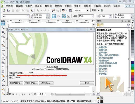Select the Shape tool

(x=3, y=28)
